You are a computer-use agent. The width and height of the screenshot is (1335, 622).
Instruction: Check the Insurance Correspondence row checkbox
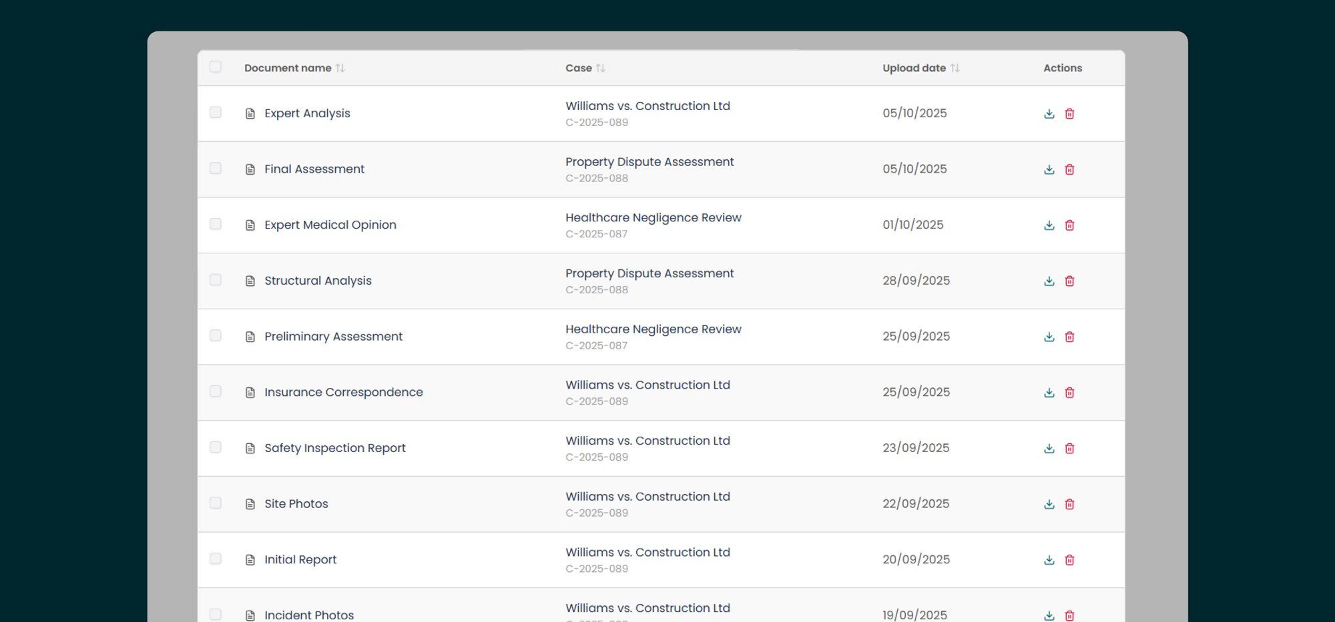click(x=215, y=391)
